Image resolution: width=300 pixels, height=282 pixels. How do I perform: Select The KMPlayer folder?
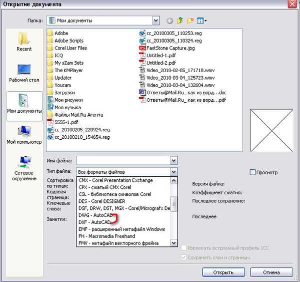tap(65, 70)
